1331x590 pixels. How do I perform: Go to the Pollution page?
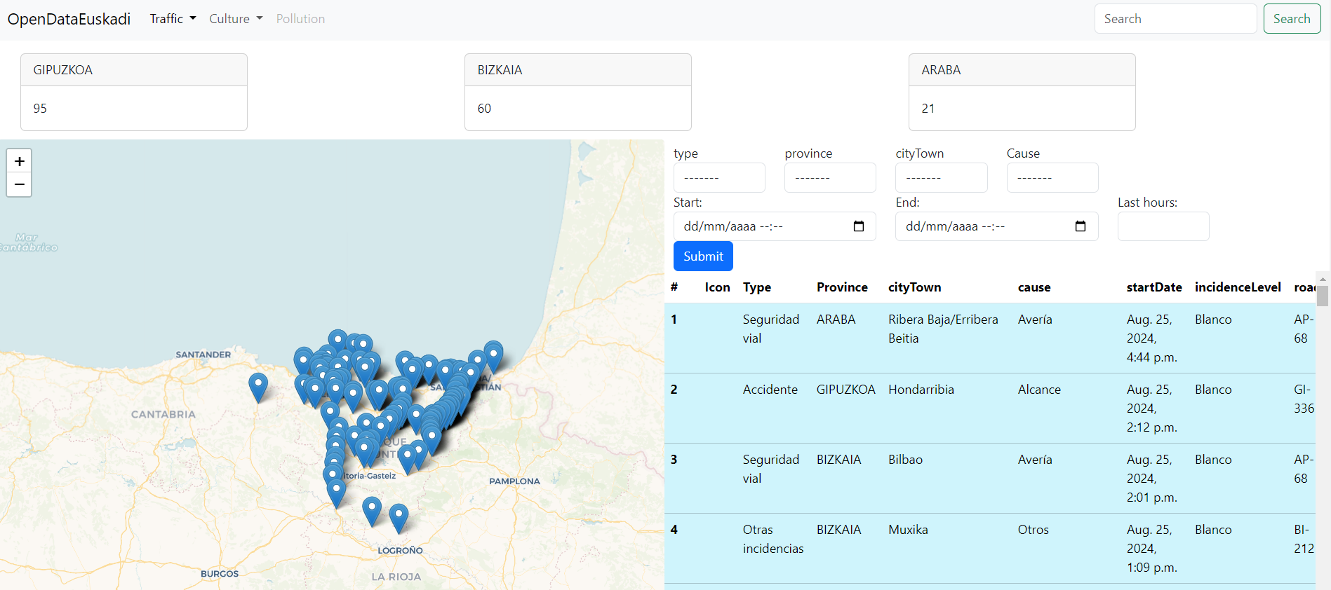pos(300,19)
